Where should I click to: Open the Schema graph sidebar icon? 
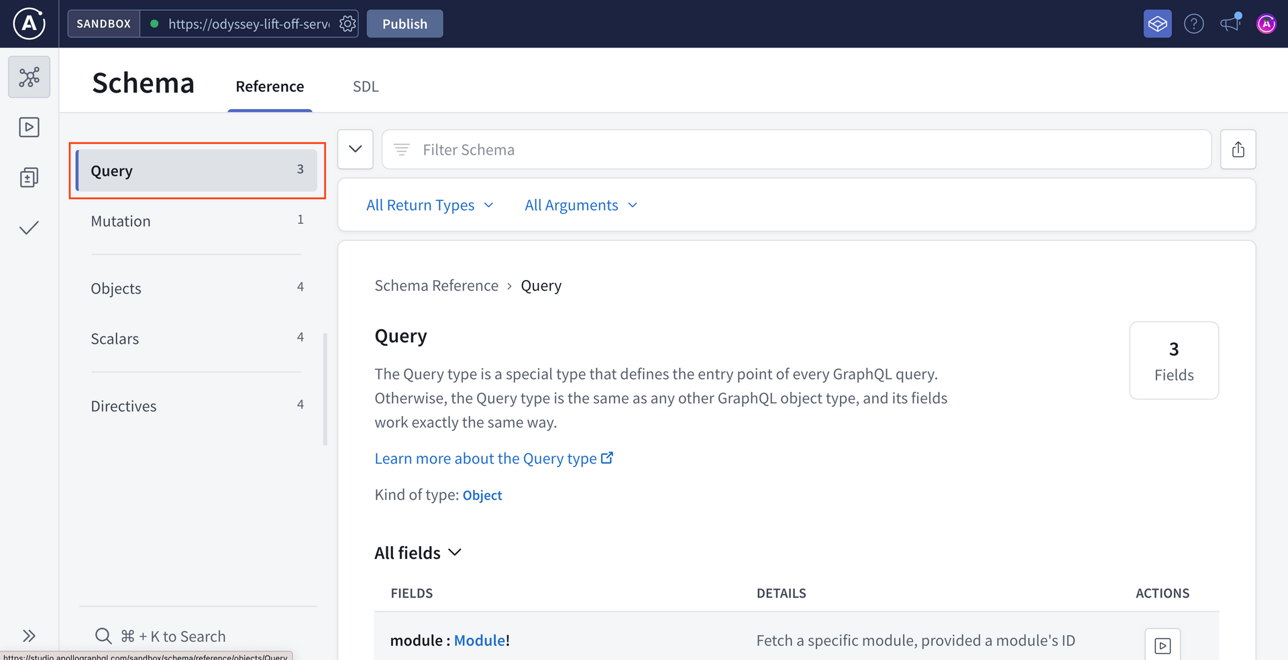pyautogui.click(x=29, y=77)
